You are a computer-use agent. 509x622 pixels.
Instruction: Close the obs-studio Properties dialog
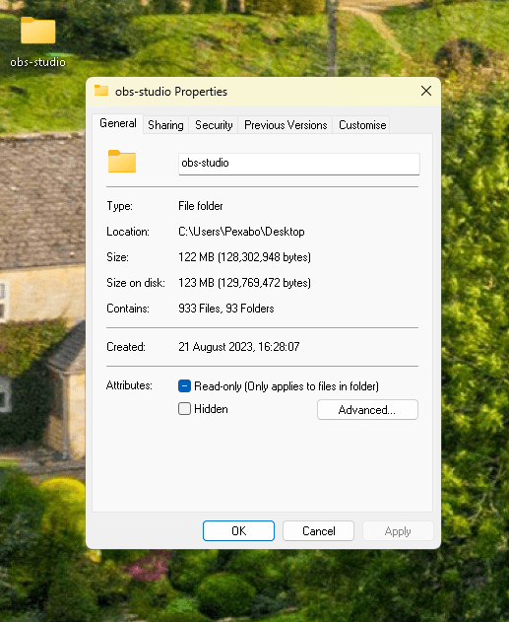click(x=426, y=91)
